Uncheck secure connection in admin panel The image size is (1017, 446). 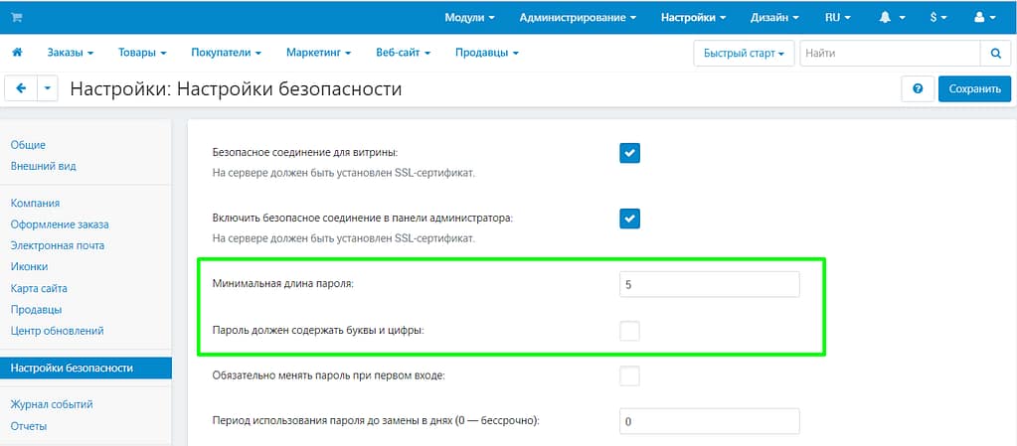(629, 219)
